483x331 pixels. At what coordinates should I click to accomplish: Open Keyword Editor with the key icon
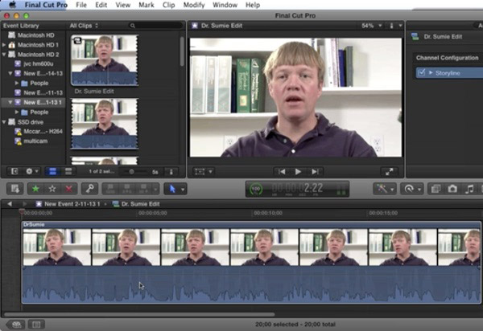pyautogui.click(x=89, y=189)
